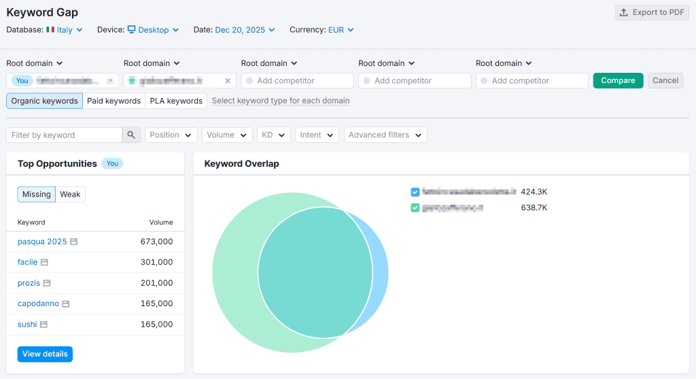The height and width of the screenshot is (379, 696).
Task: Select the Paid keywords tab
Action: tap(114, 101)
